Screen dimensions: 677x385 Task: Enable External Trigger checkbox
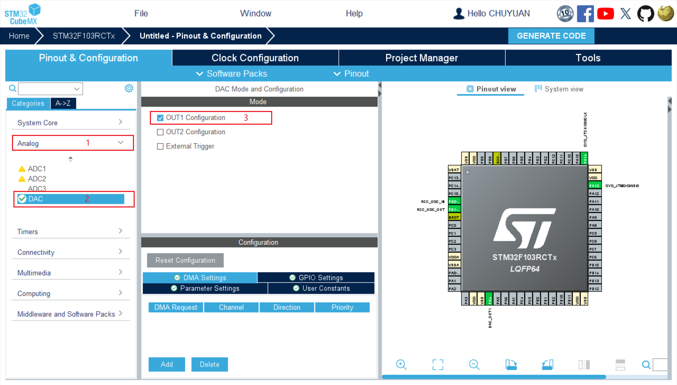click(x=160, y=147)
